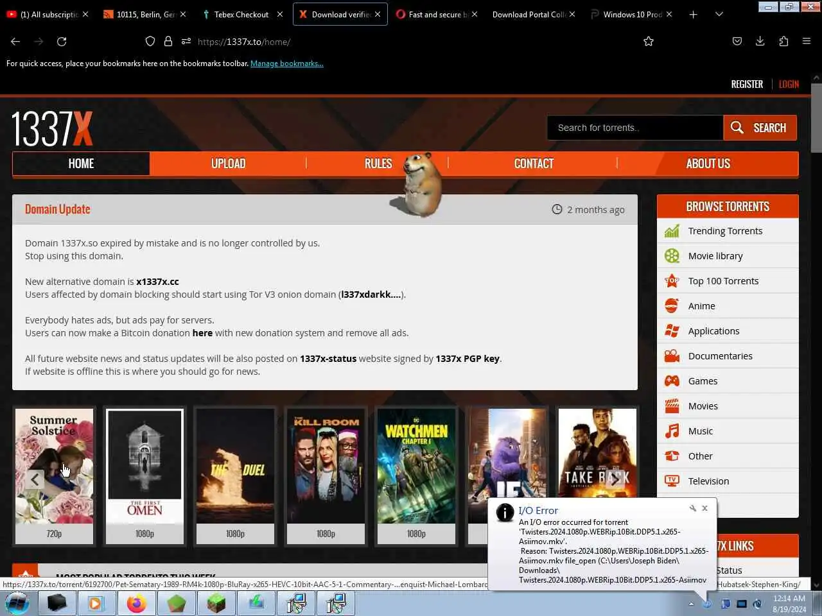This screenshot has width=822, height=616.
Task: Switch to the Tebex Checkout tab
Action: click(241, 14)
